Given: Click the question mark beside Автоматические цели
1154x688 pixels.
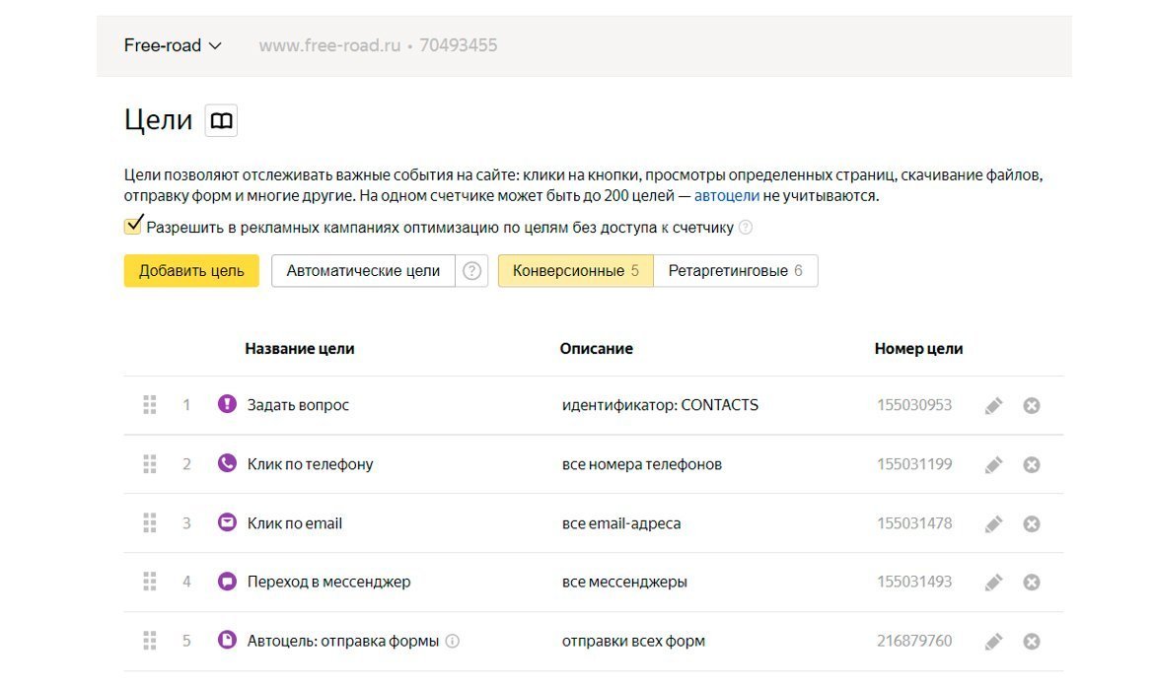Looking at the screenshot, I should 472,271.
